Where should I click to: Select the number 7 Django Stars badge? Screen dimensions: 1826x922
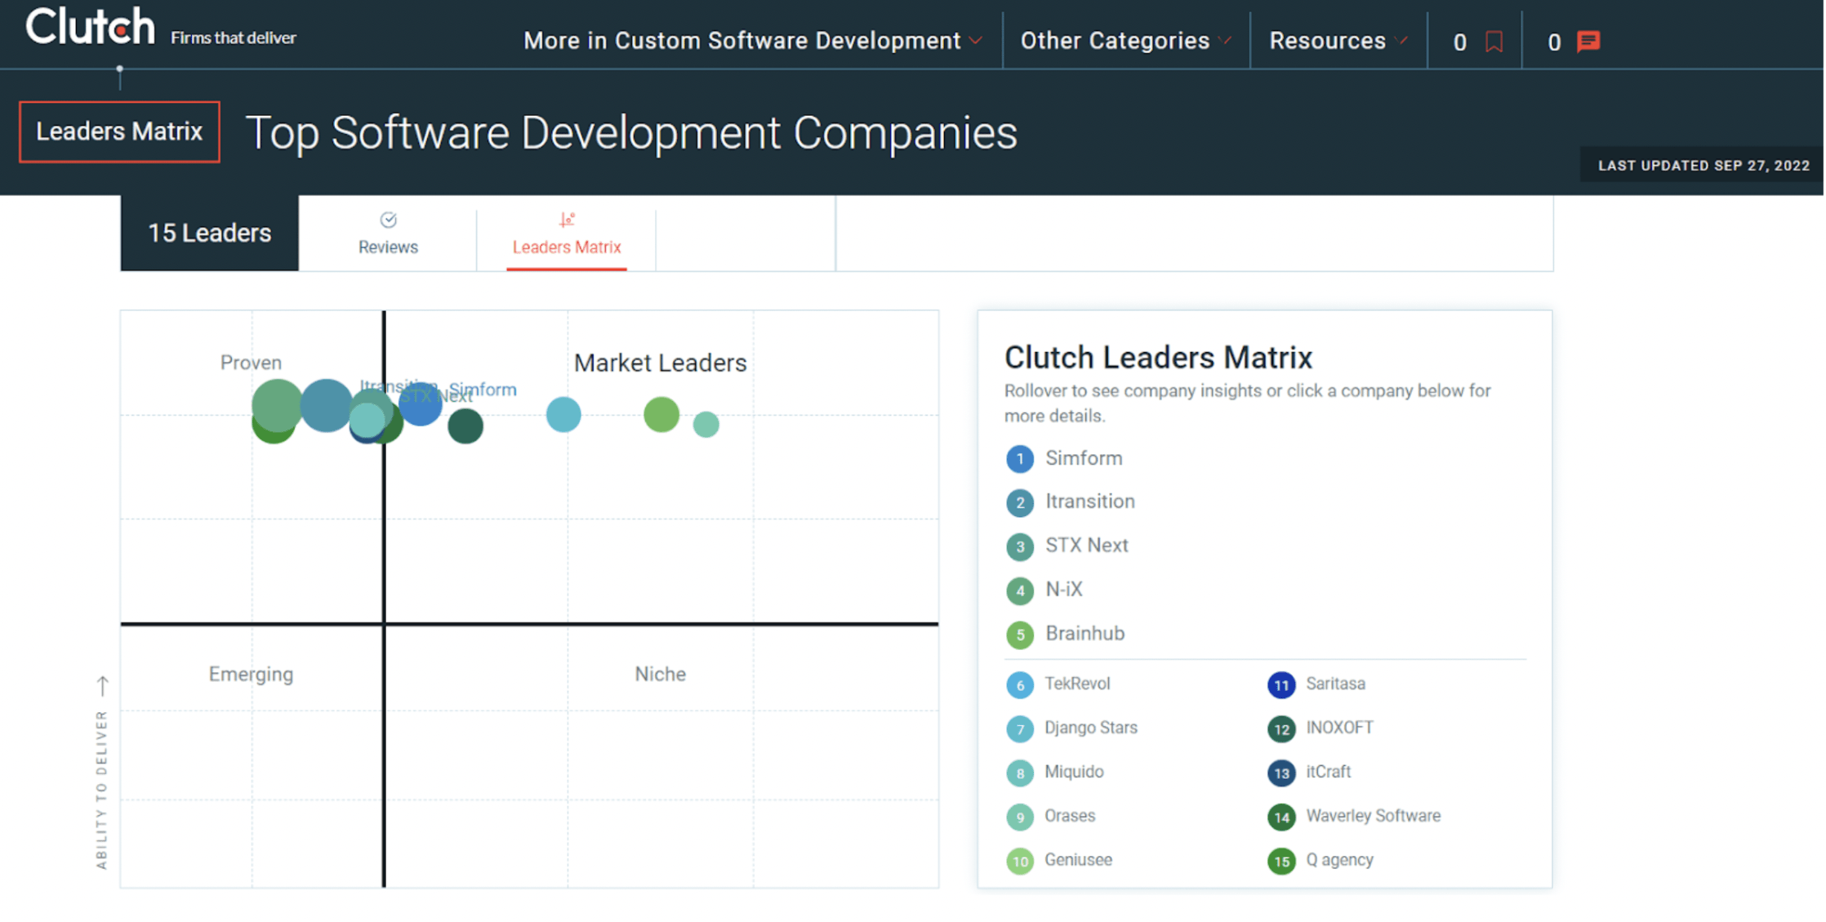click(1019, 729)
